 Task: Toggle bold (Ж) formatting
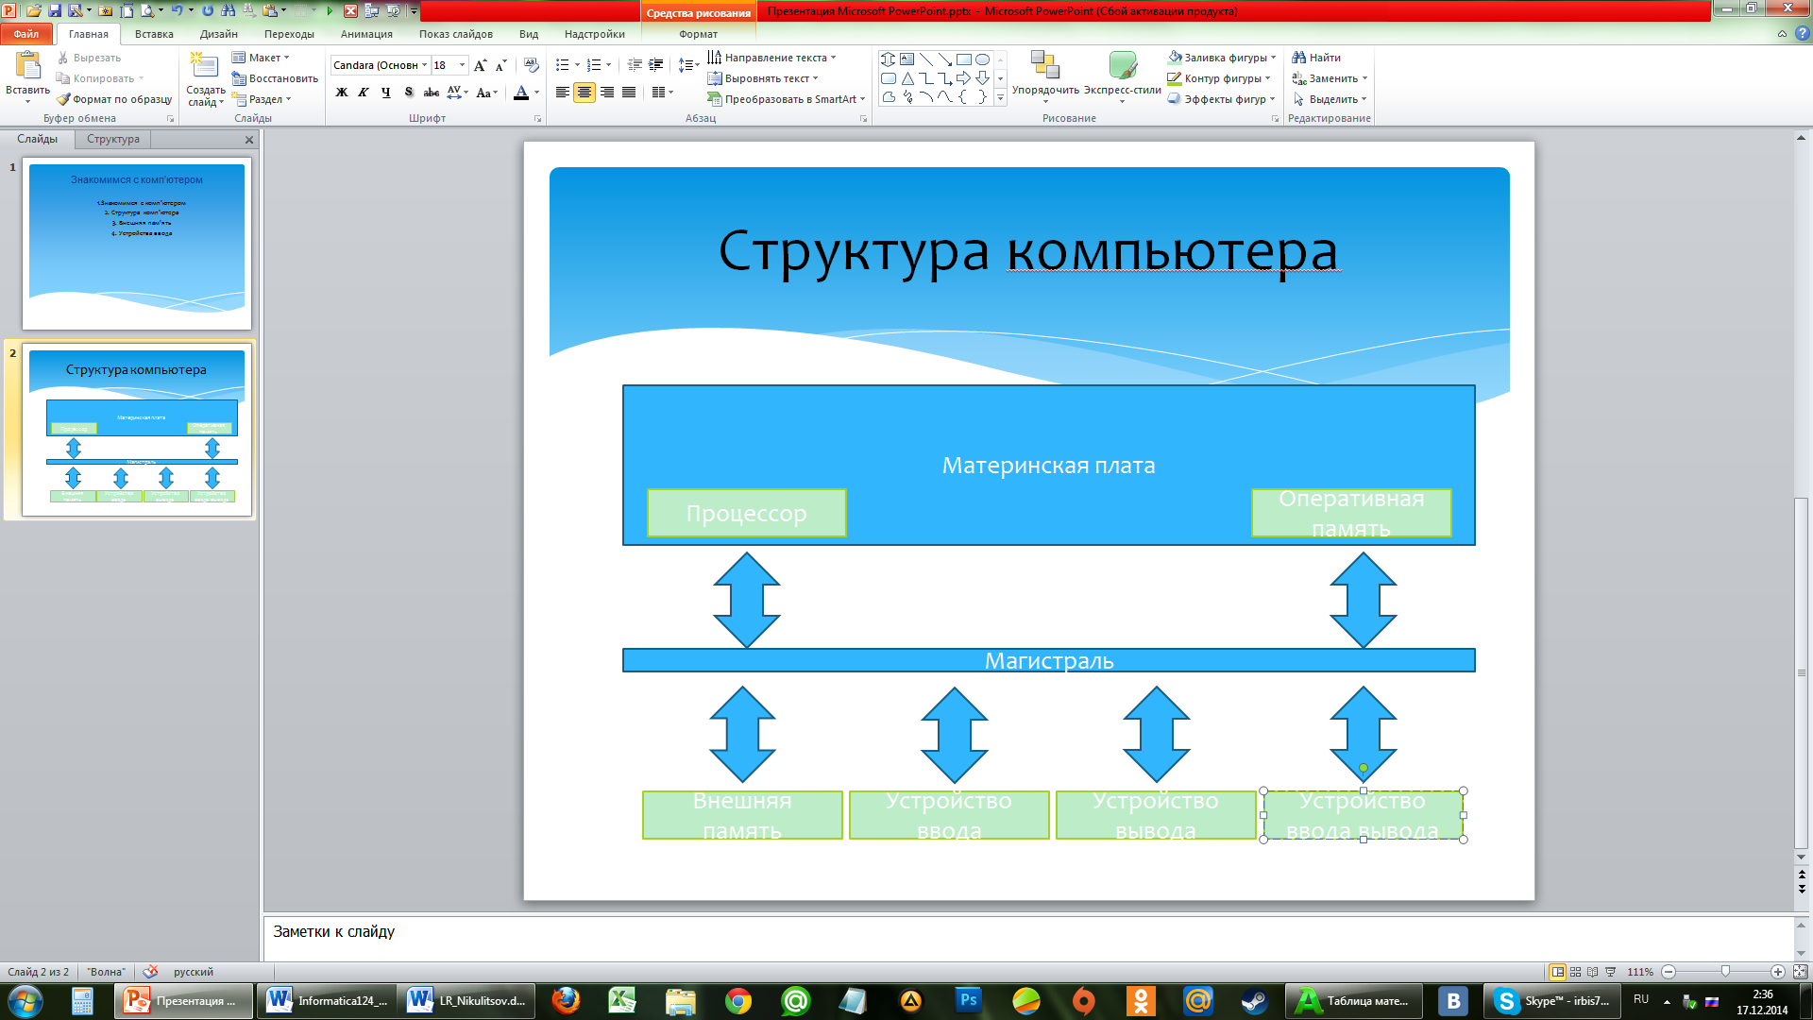(342, 93)
